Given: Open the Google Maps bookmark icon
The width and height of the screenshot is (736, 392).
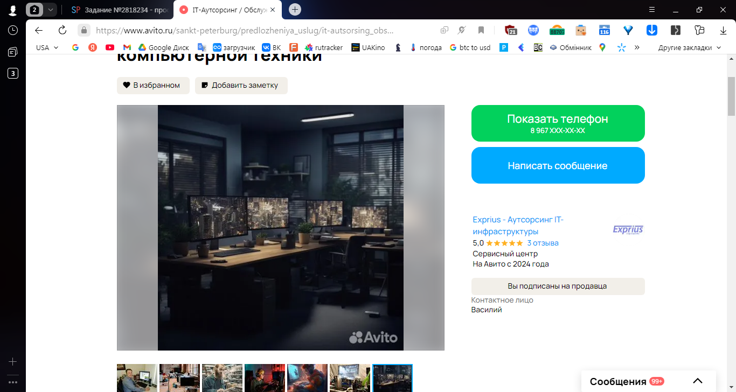Looking at the screenshot, I should [602, 47].
